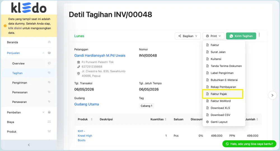Screen dimensions: 280x151
Task: Click the tag icon beside Pemesanan
Action: point(49,92)
